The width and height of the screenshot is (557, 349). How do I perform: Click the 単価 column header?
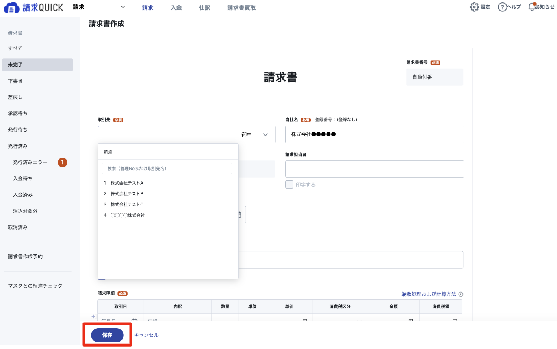[x=289, y=306]
